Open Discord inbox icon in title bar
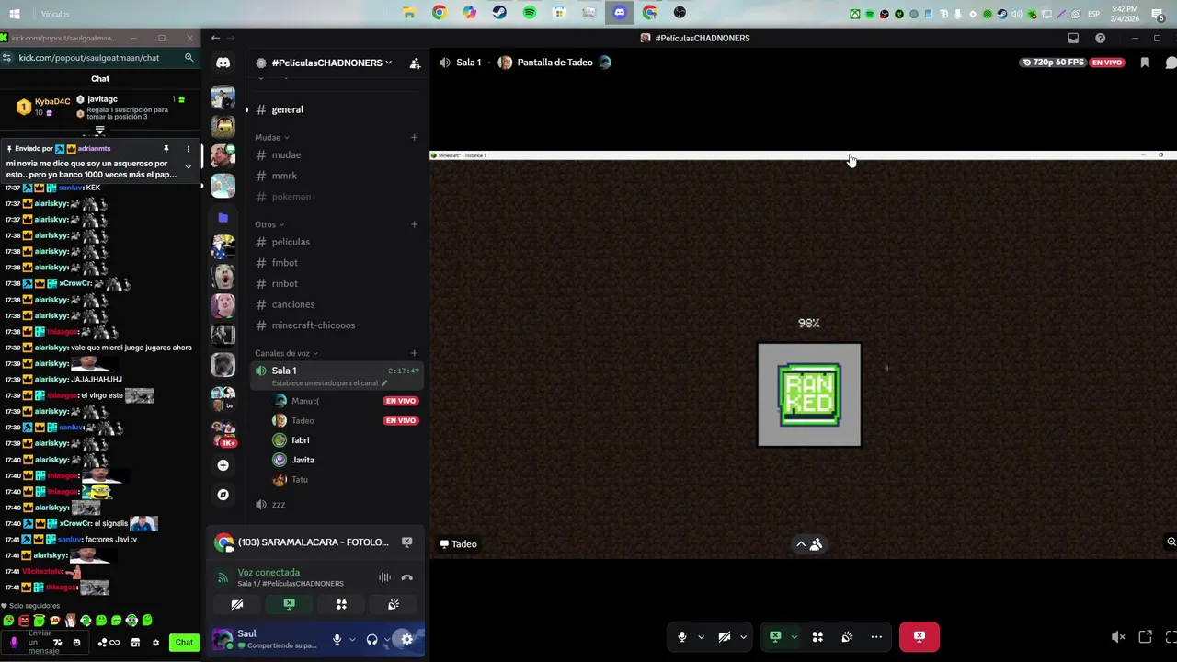Image resolution: width=1177 pixels, height=662 pixels. [x=1073, y=38]
